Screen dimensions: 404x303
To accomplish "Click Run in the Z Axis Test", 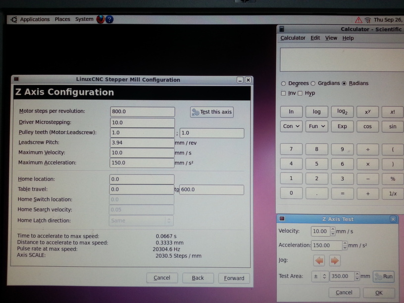I will 384,276.
